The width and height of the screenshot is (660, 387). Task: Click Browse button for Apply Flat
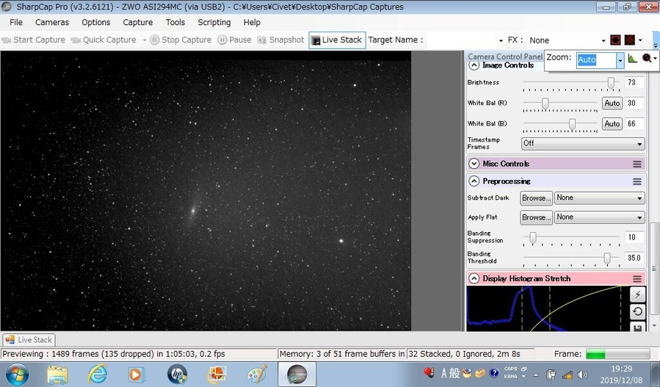[535, 217]
